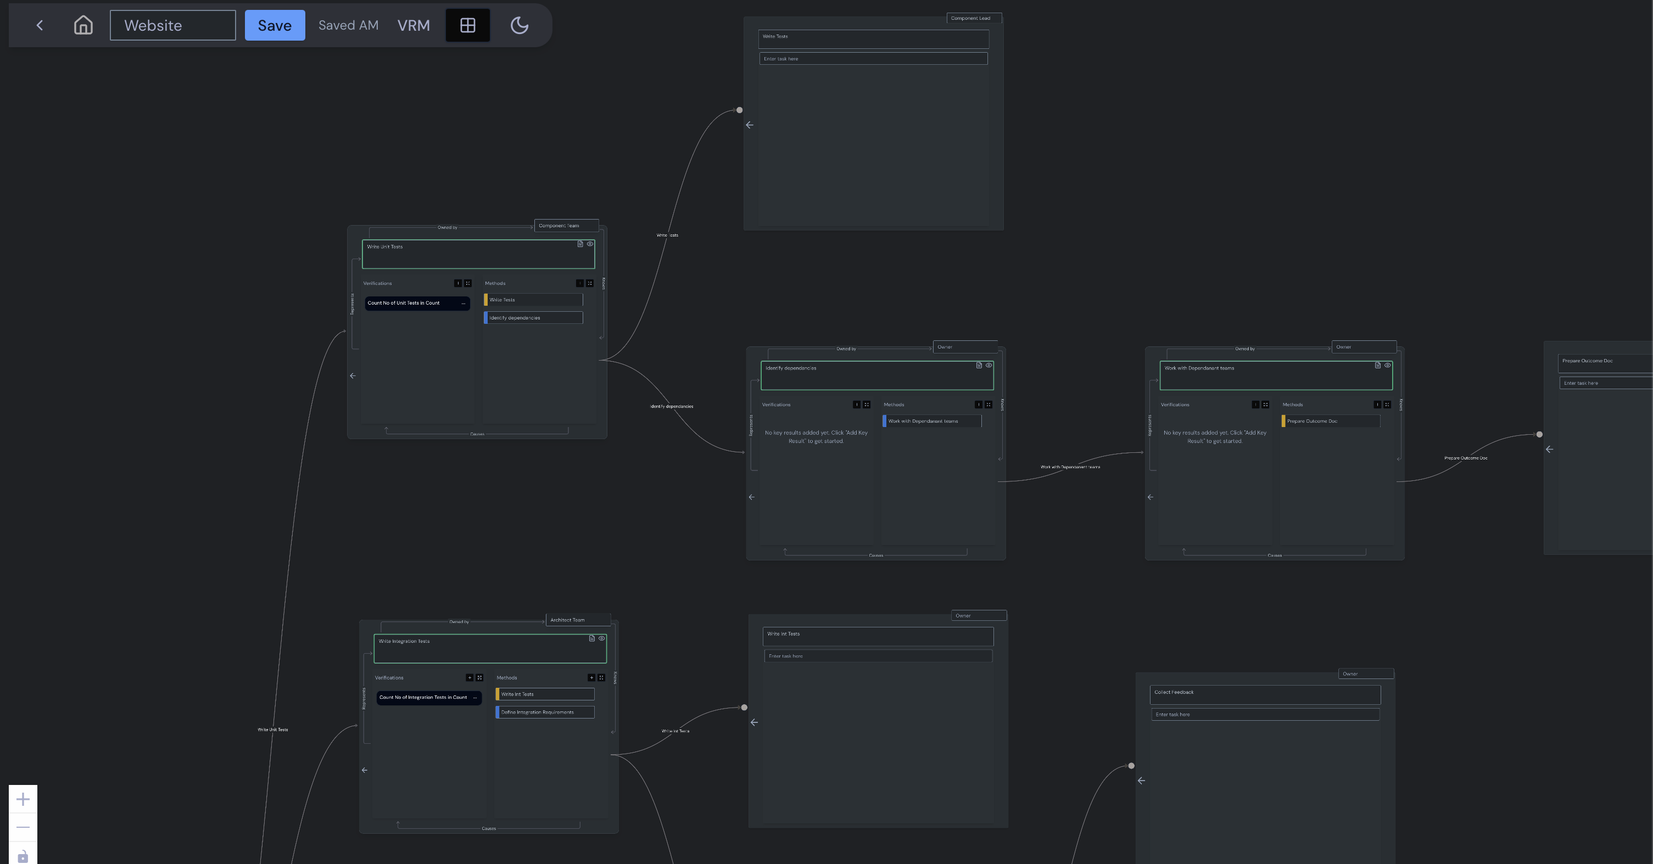Open the notes icon on Work with Dependanant teams card
Image resolution: width=1653 pixels, height=864 pixels.
pyautogui.click(x=1378, y=365)
